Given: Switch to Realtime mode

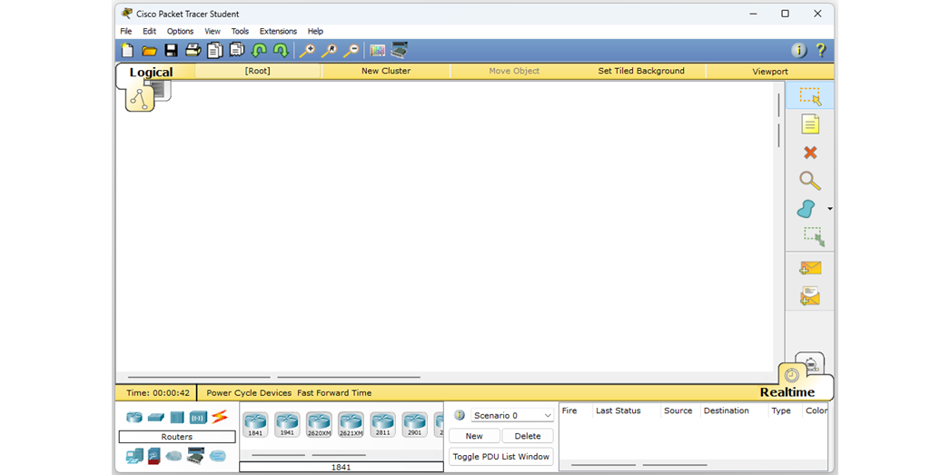Looking at the screenshot, I should (787, 392).
